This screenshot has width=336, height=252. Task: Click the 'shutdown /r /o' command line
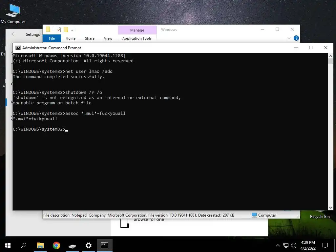(x=57, y=92)
